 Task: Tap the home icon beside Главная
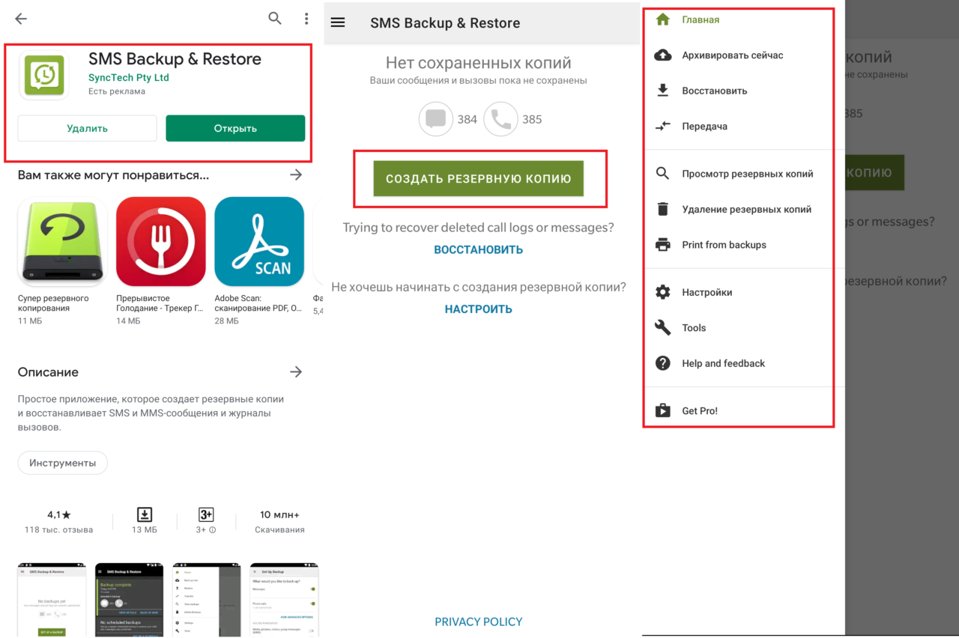click(663, 19)
